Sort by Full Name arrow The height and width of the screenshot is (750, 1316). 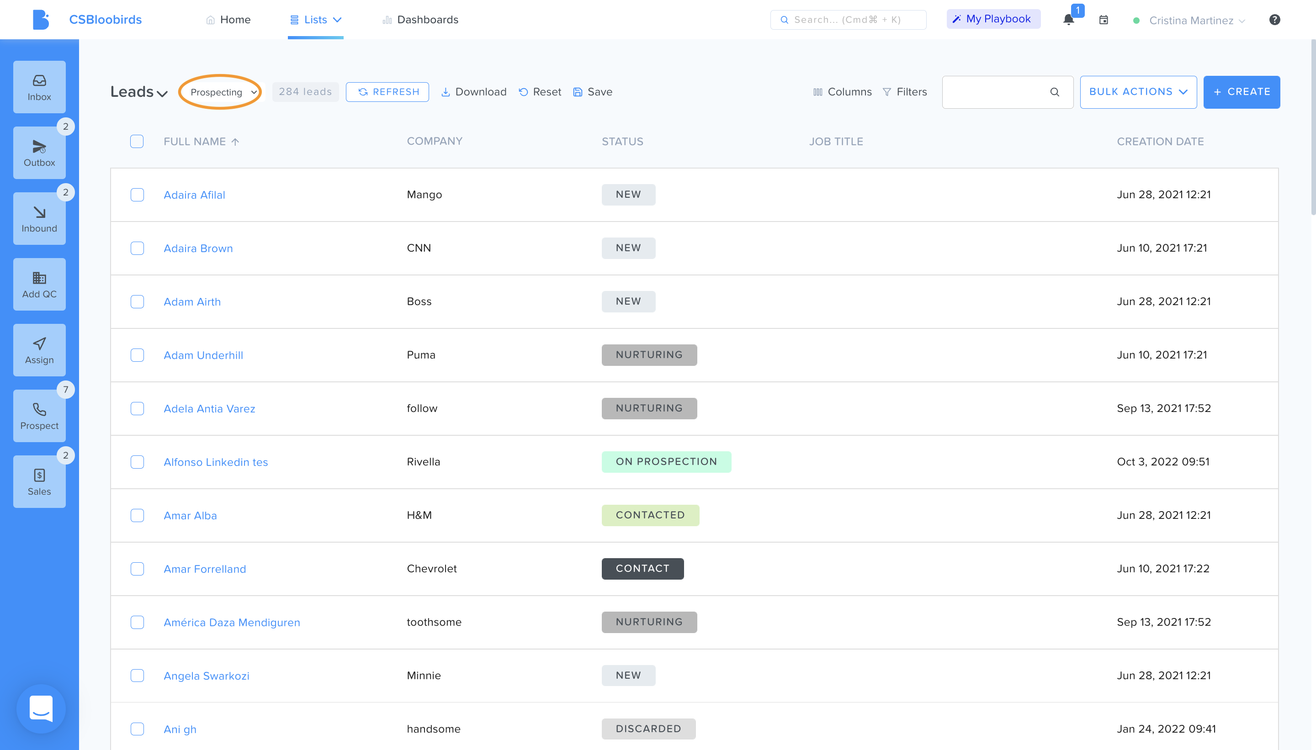[235, 142]
